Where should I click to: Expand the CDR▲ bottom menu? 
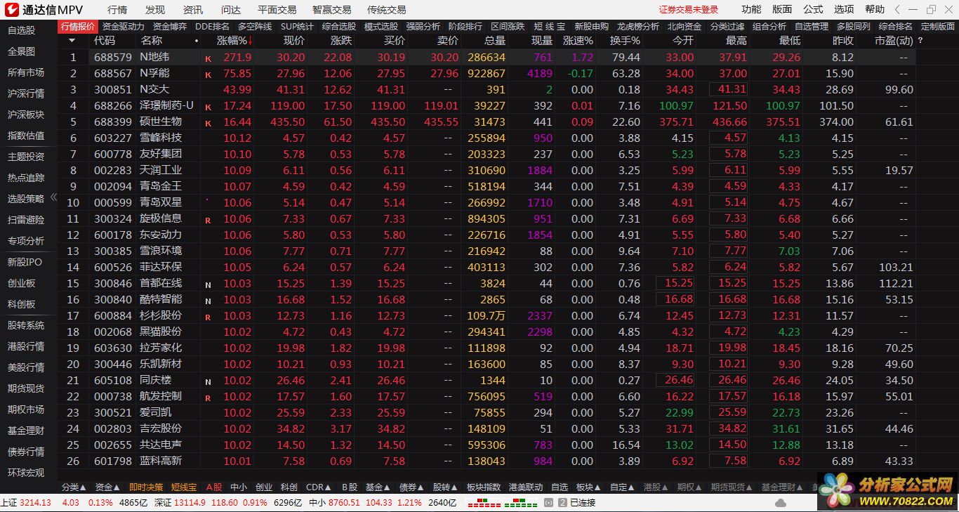(319, 487)
